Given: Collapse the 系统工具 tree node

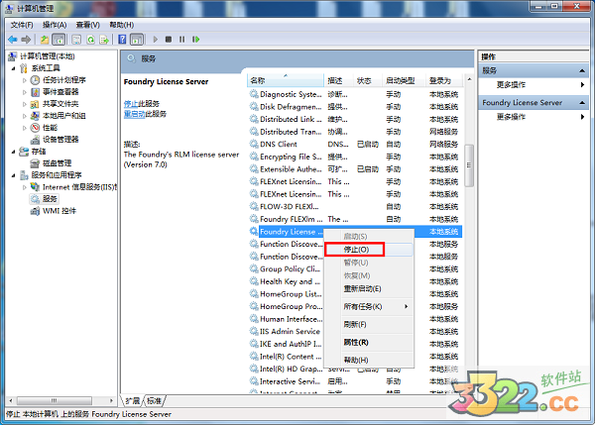Looking at the screenshot, I should click(x=13, y=68).
